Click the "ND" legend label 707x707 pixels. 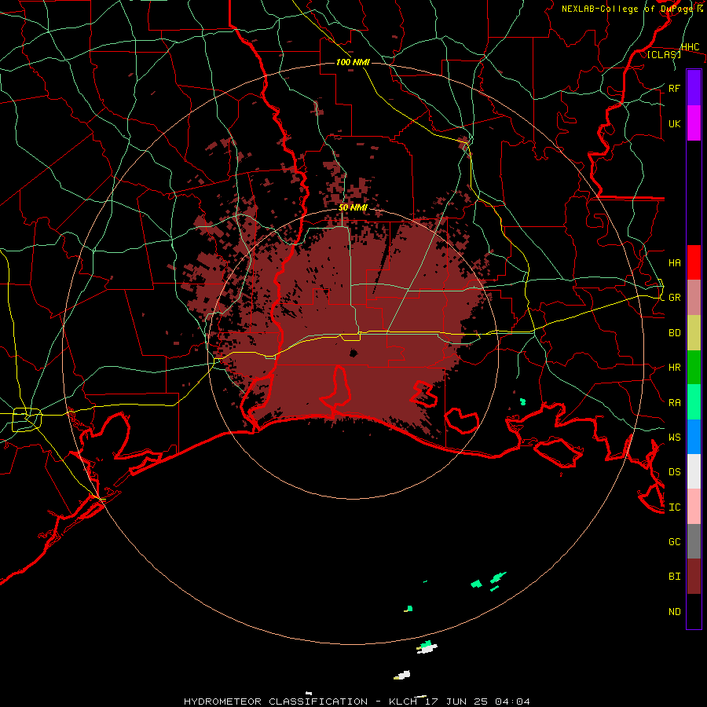coord(674,612)
